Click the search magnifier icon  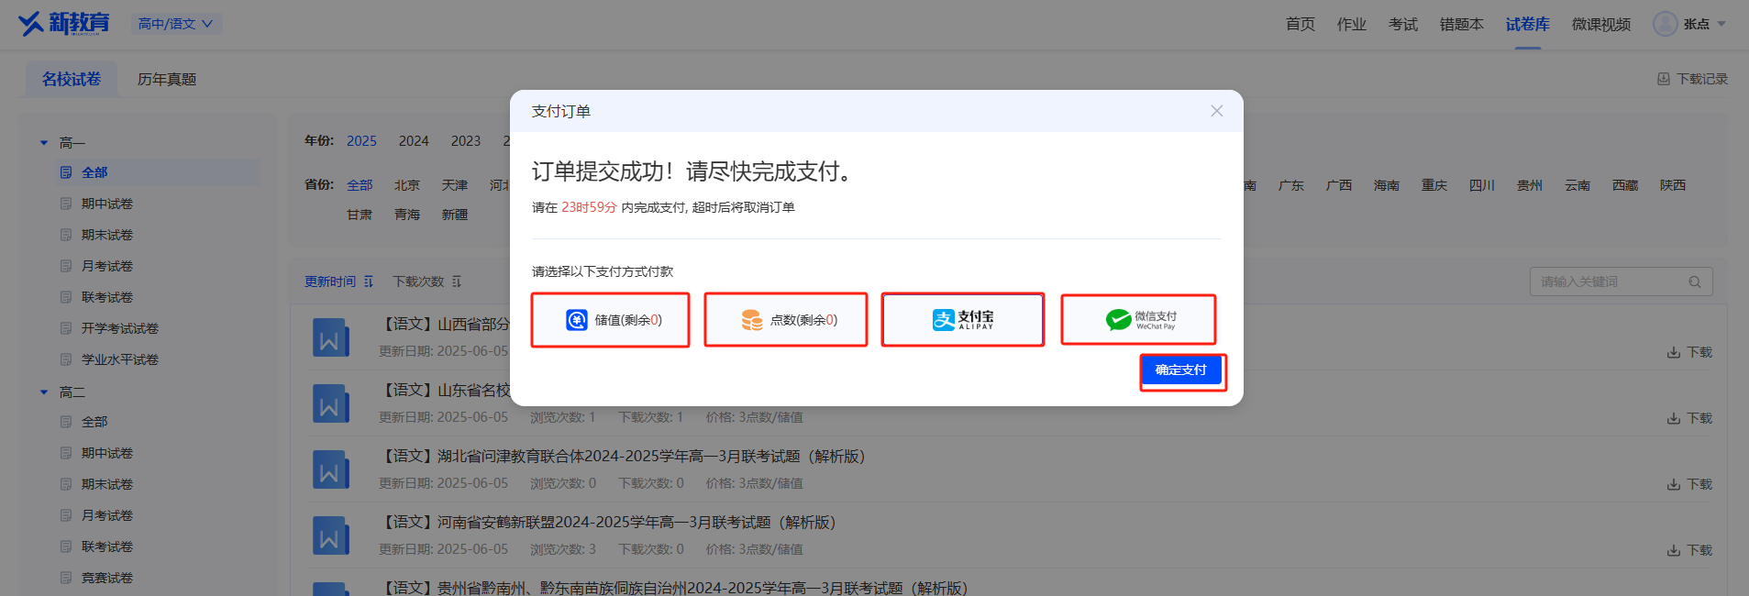coord(1695,281)
